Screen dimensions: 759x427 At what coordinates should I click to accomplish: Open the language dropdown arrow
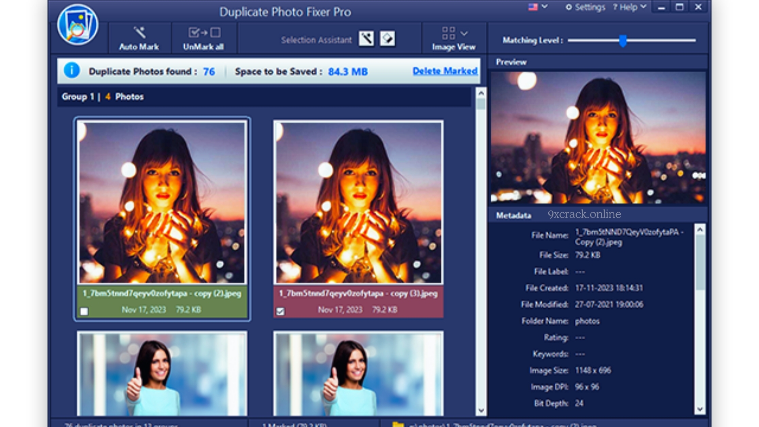(545, 7)
